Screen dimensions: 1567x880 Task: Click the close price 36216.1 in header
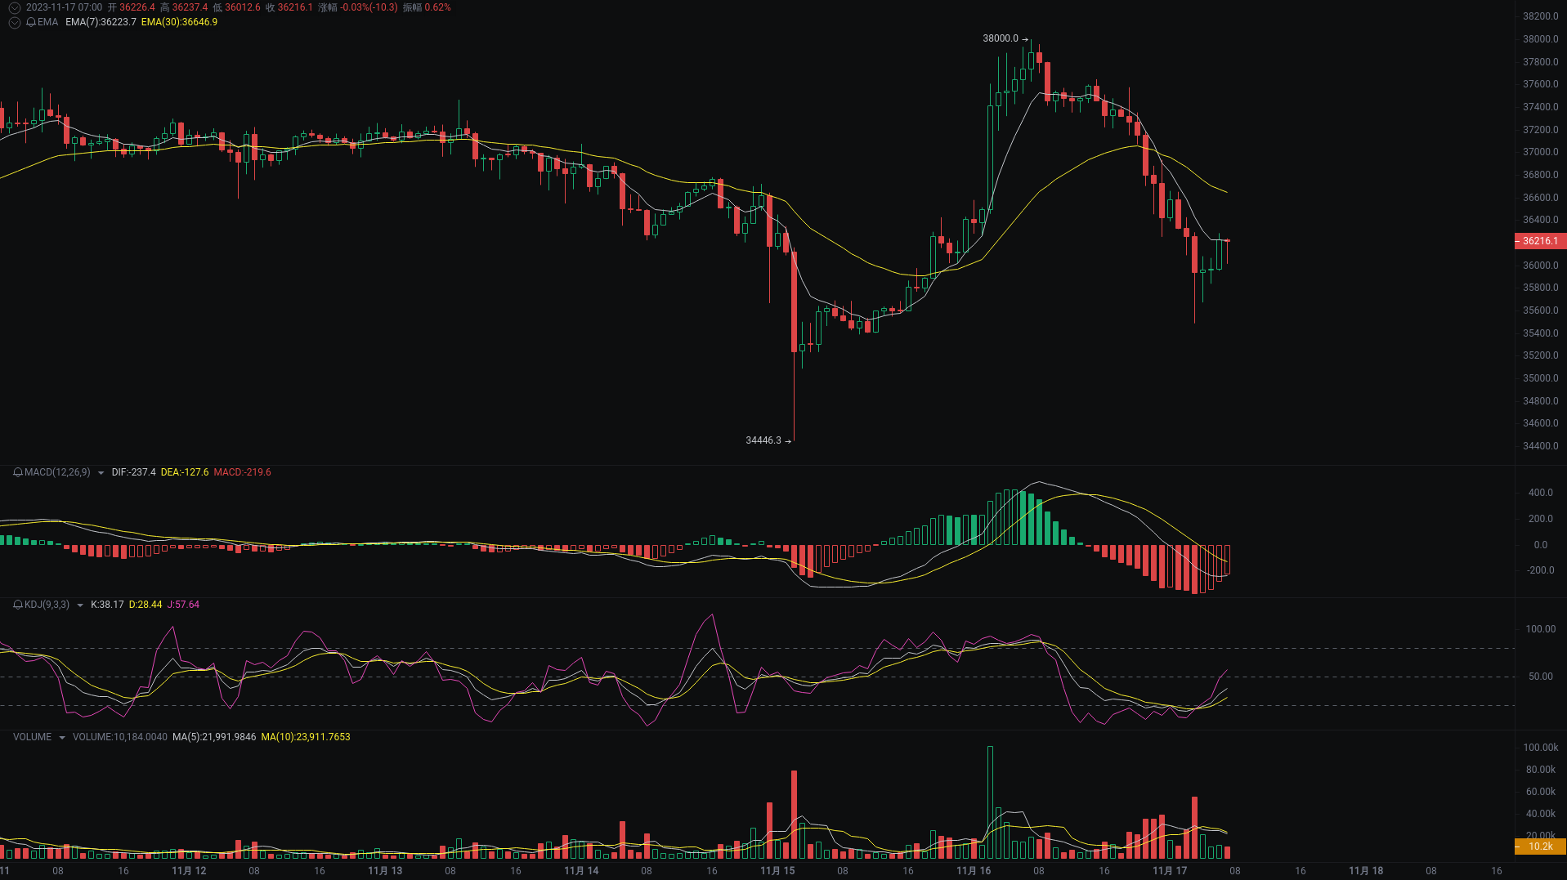tap(295, 7)
